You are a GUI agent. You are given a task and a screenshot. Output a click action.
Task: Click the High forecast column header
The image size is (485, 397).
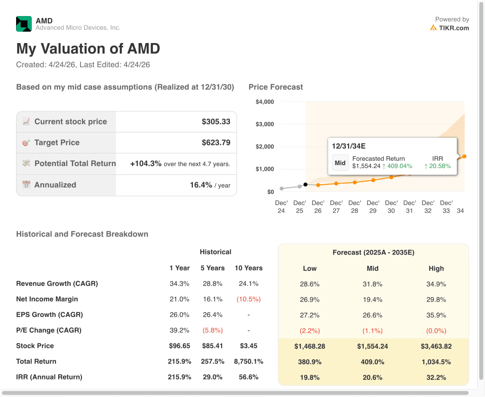click(436, 268)
